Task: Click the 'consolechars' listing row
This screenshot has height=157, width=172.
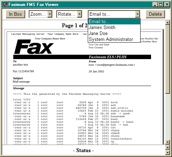Action: pos(72,139)
